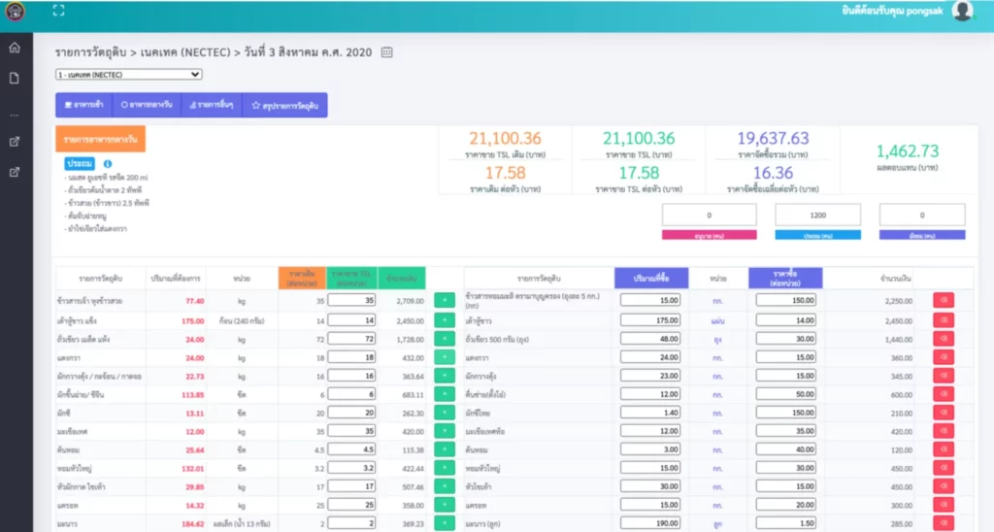Delete the purchase row totaling 210.00
Image resolution: width=994 pixels, height=532 pixels.
(944, 413)
